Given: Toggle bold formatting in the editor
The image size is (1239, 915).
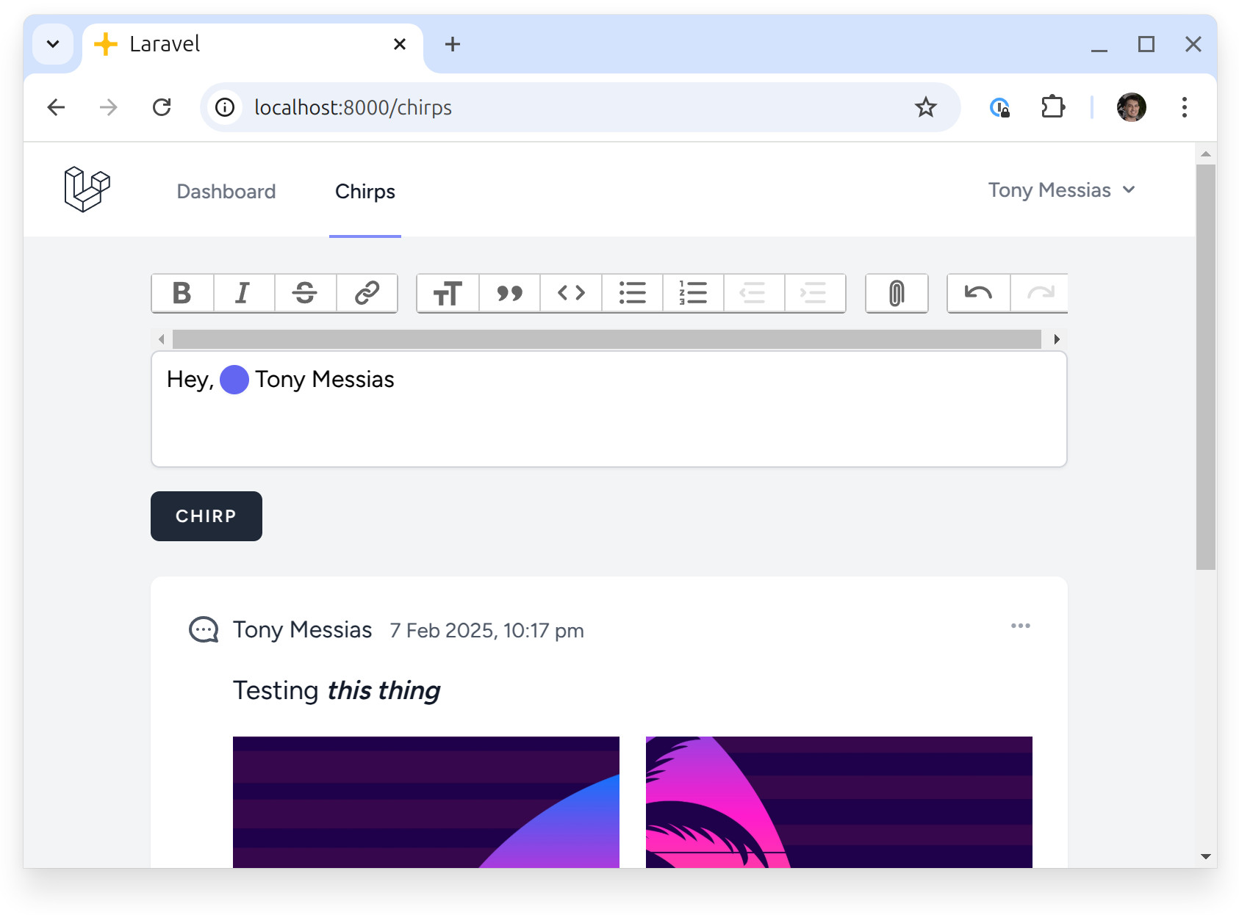Looking at the screenshot, I should point(182,293).
